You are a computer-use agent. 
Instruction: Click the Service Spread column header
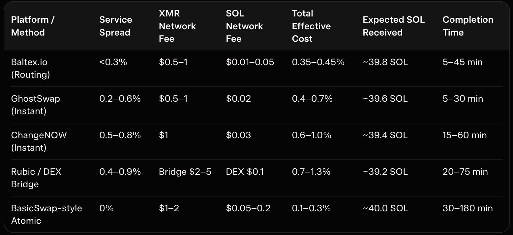tap(115, 26)
